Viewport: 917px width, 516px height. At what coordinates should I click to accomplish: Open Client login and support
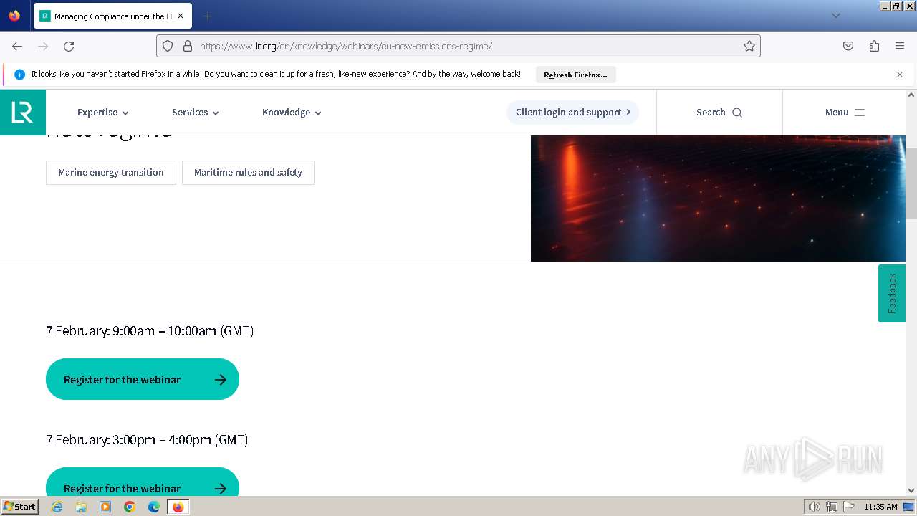pyautogui.click(x=572, y=113)
